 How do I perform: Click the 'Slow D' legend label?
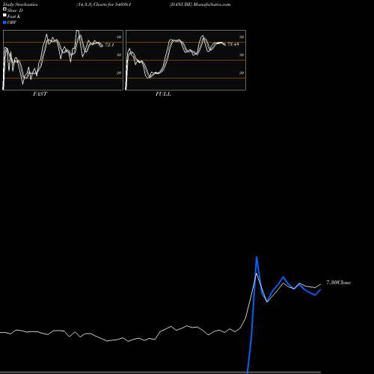[x=15, y=10]
